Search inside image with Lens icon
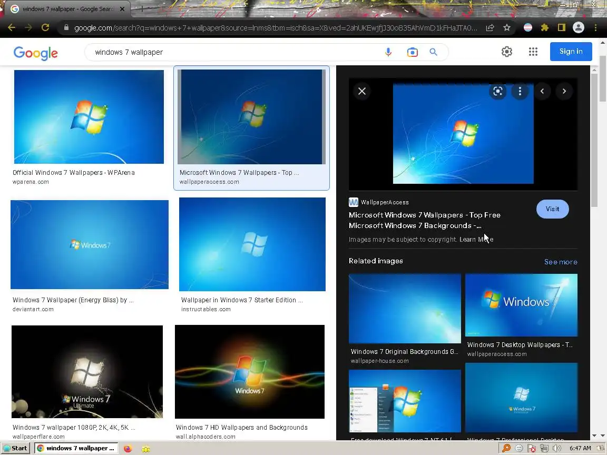The image size is (607, 455). 498,91
